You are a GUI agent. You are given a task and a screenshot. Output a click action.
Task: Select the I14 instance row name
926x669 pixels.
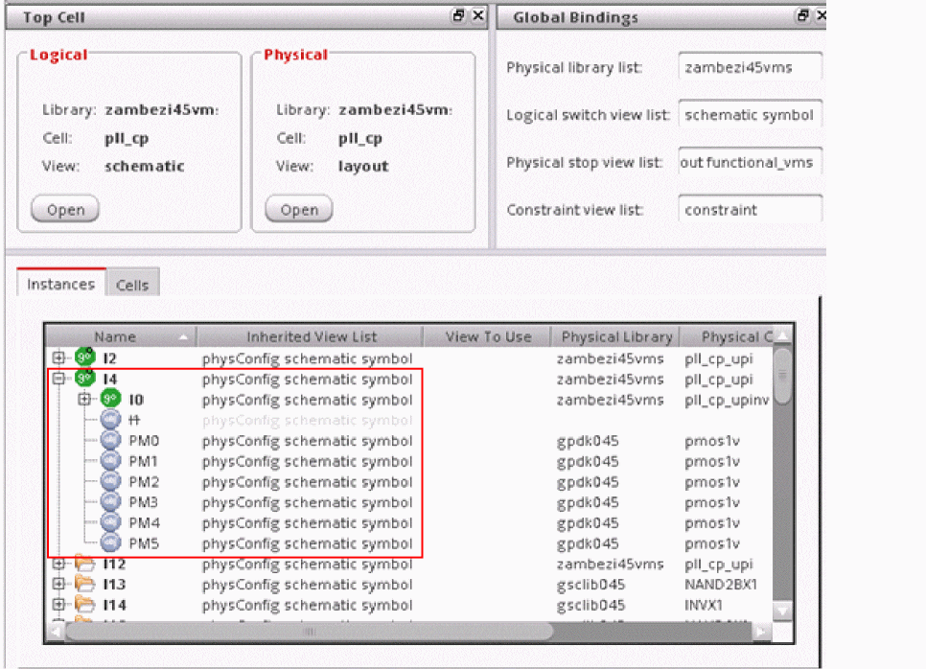coord(115,605)
